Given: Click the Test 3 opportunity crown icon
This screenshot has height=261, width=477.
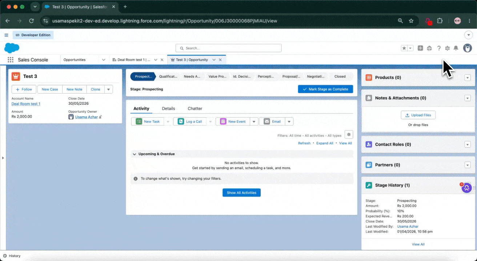Looking at the screenshot, I should [x=16, y=76].
